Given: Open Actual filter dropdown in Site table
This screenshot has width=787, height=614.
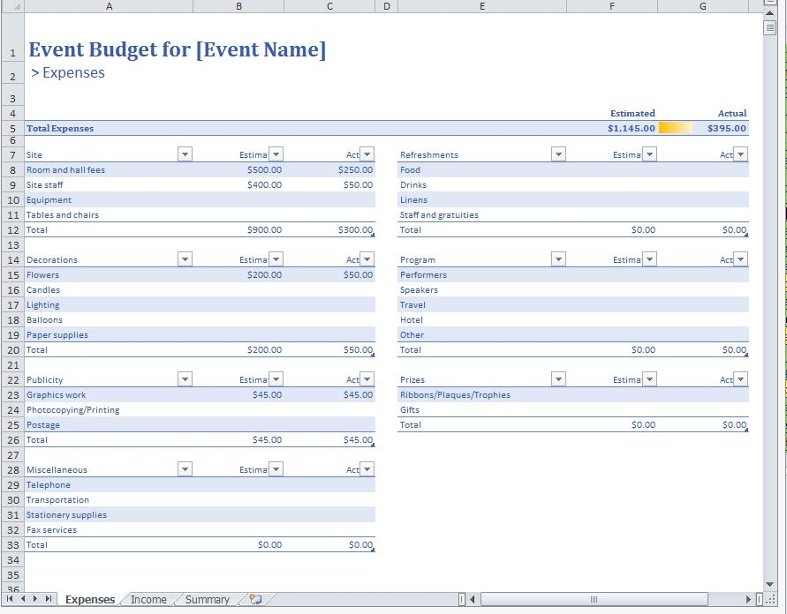Looking at the screenshot, I should pos(367,154).
